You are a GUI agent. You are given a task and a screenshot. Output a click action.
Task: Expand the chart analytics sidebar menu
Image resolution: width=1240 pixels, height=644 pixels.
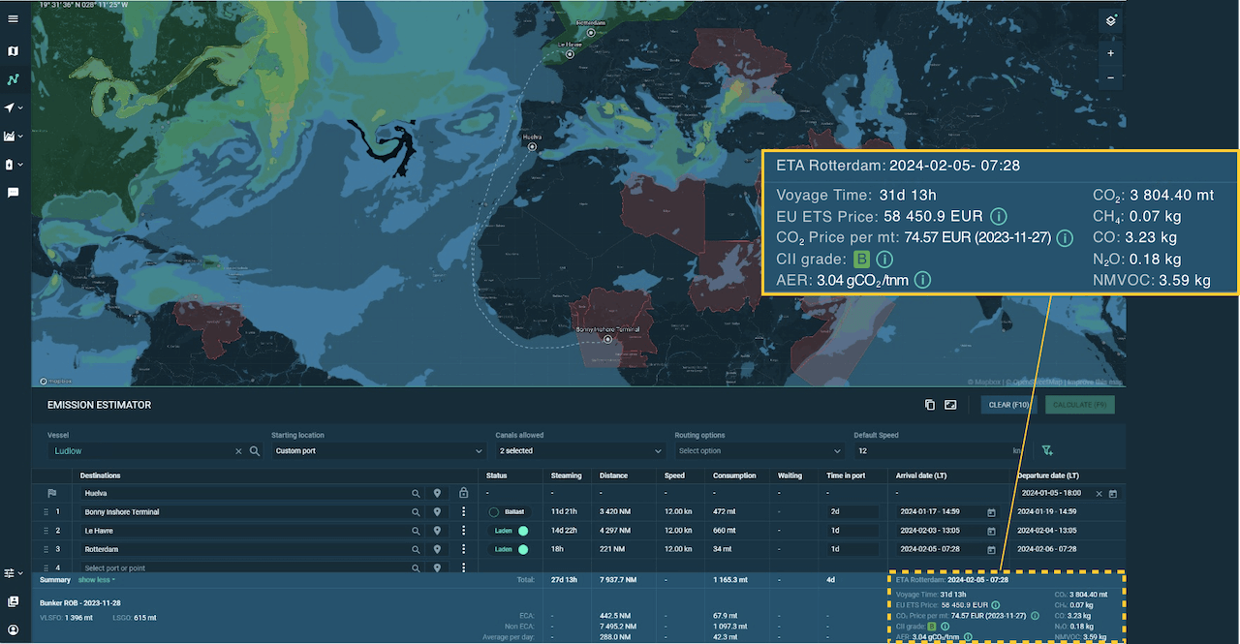(x=15, y=137)
